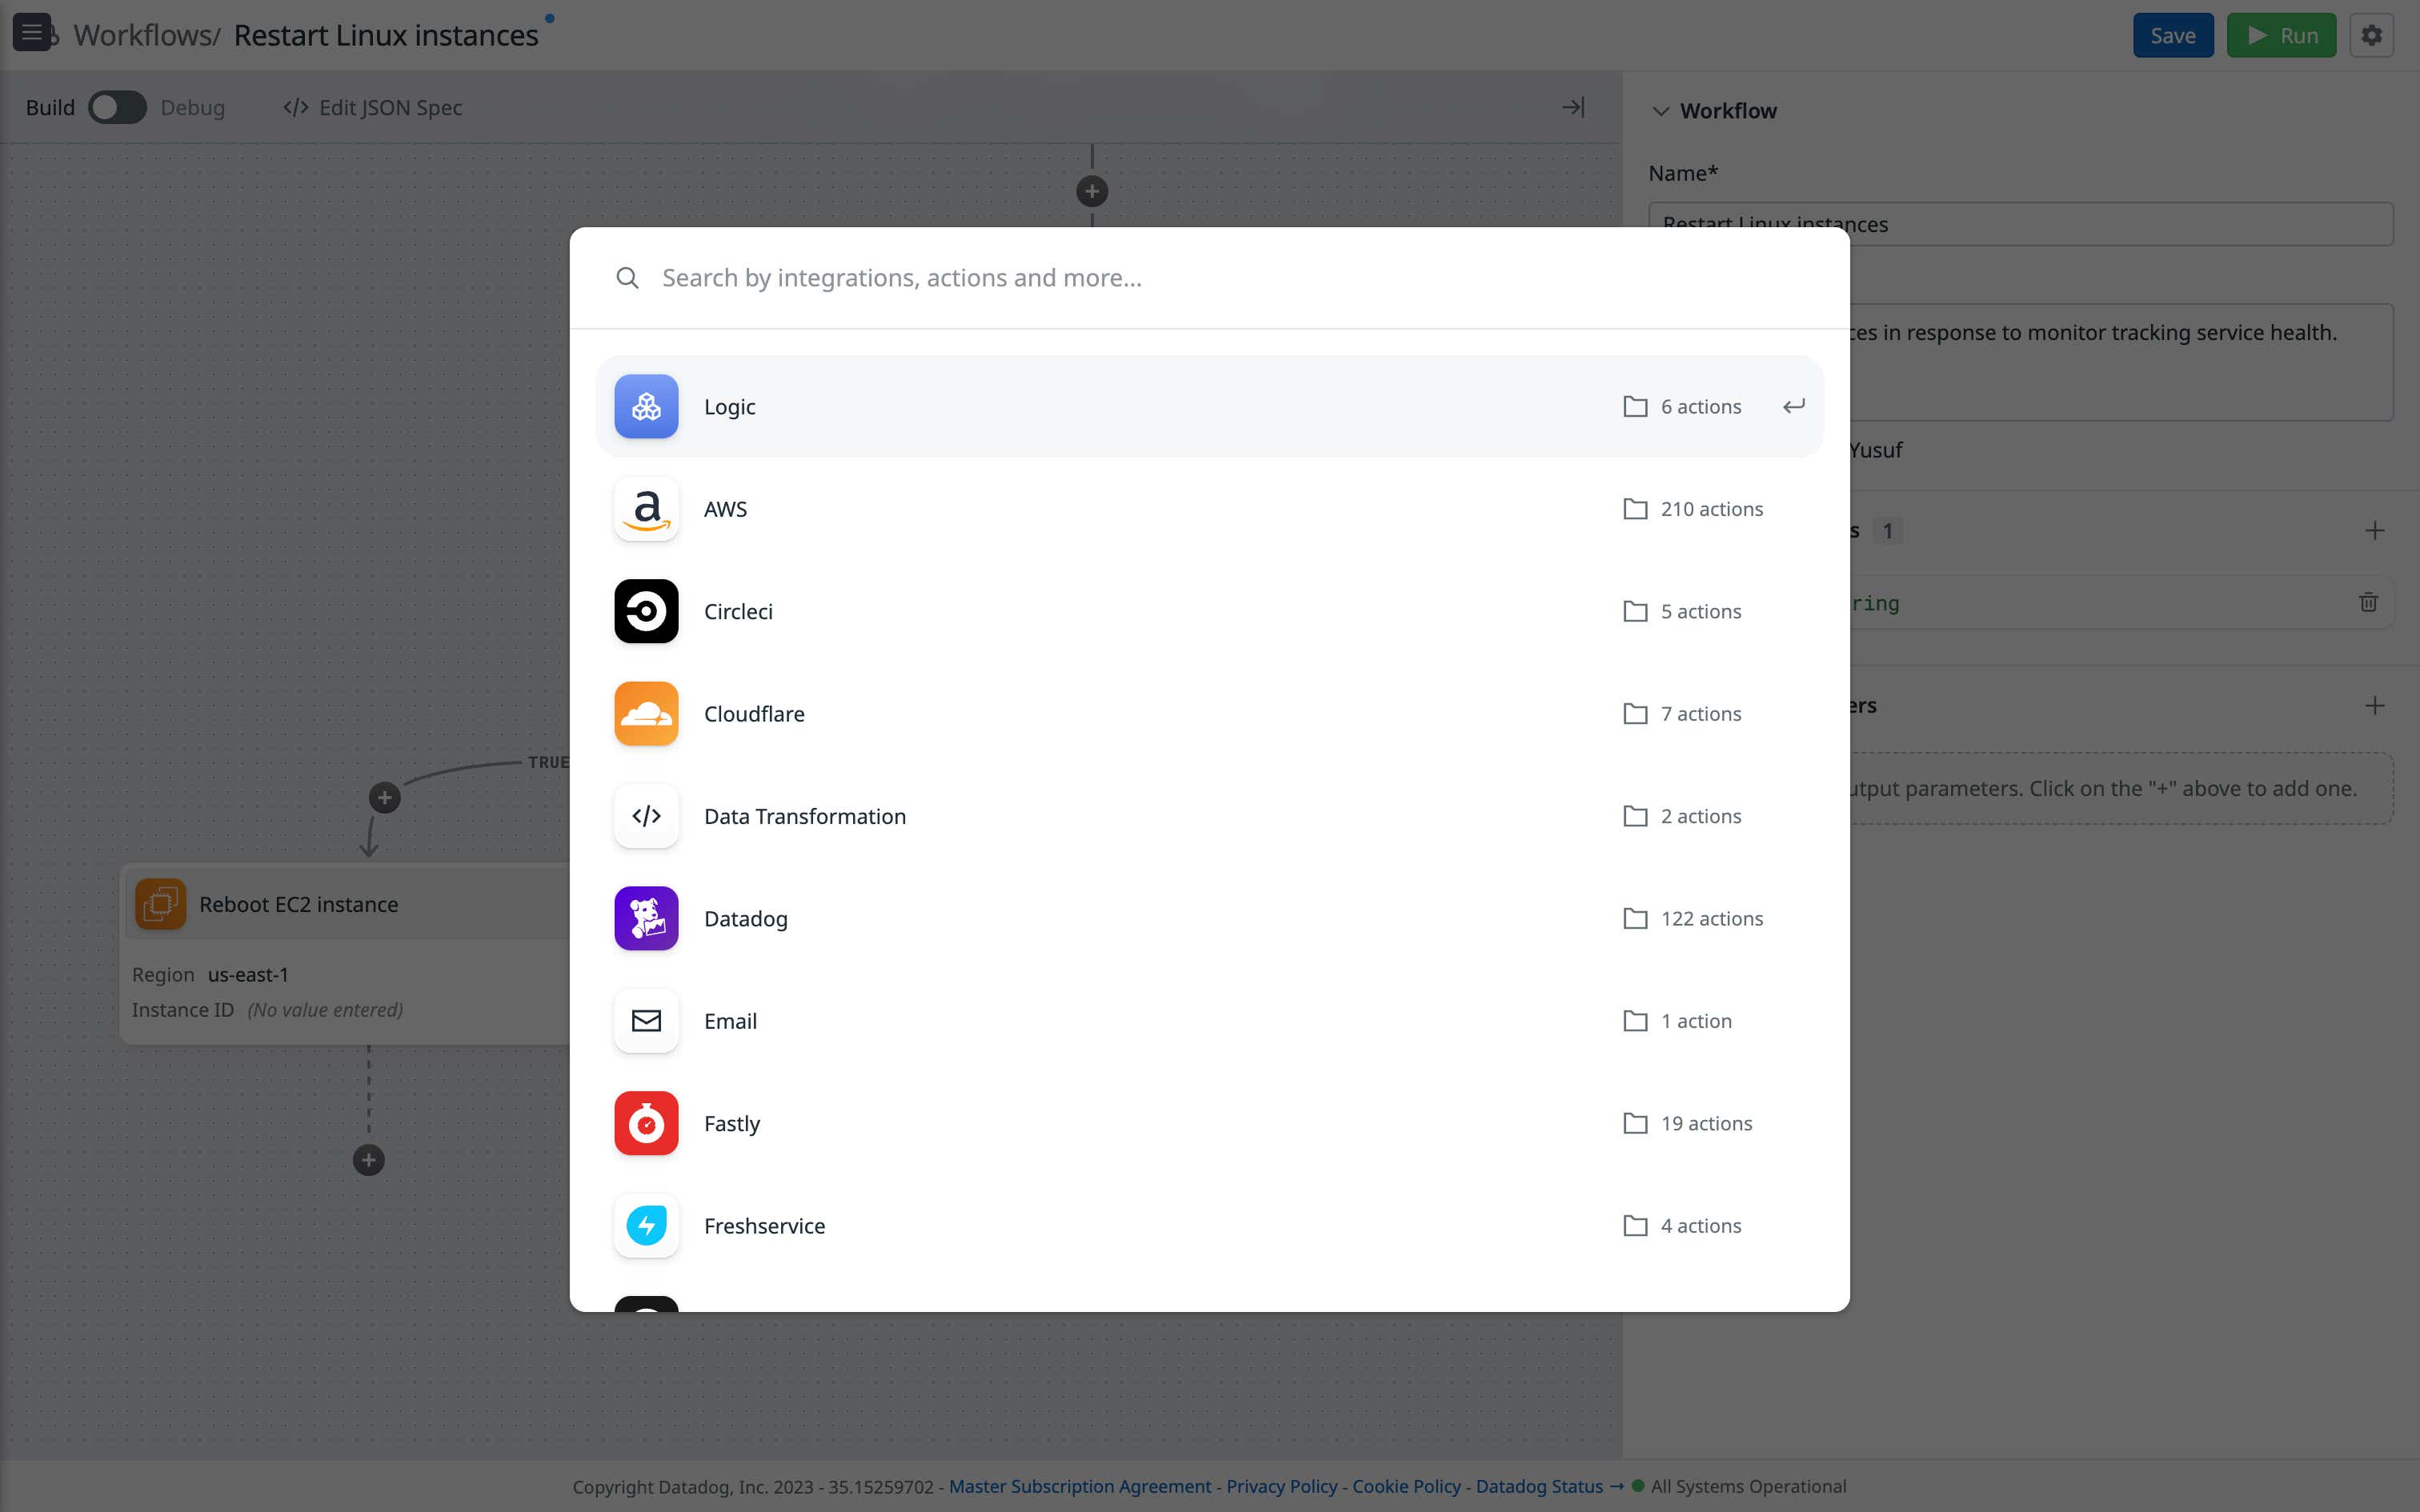Select the Data Transformation list entry

tap(1209, 816)
